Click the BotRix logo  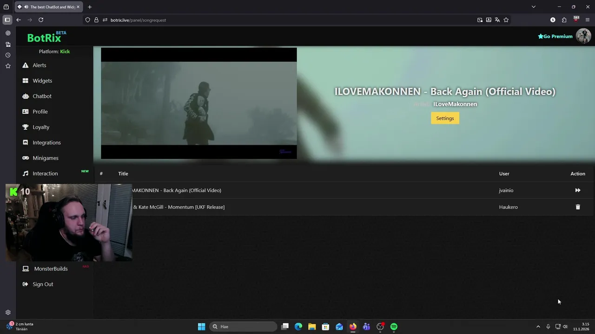(x=46, y=37)
